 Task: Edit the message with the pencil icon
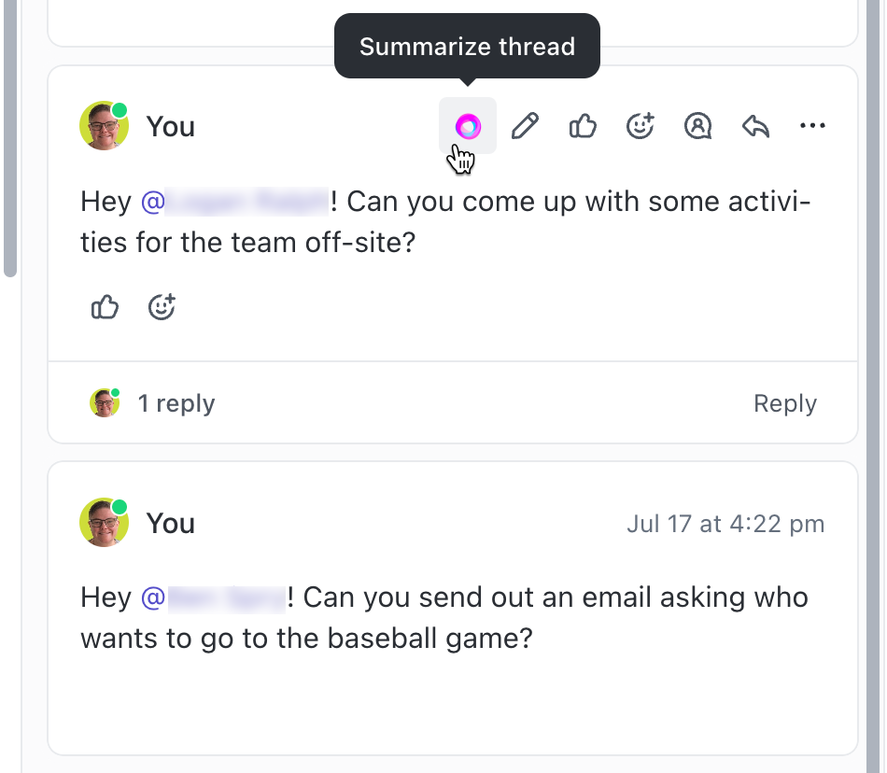pos(526,126)
